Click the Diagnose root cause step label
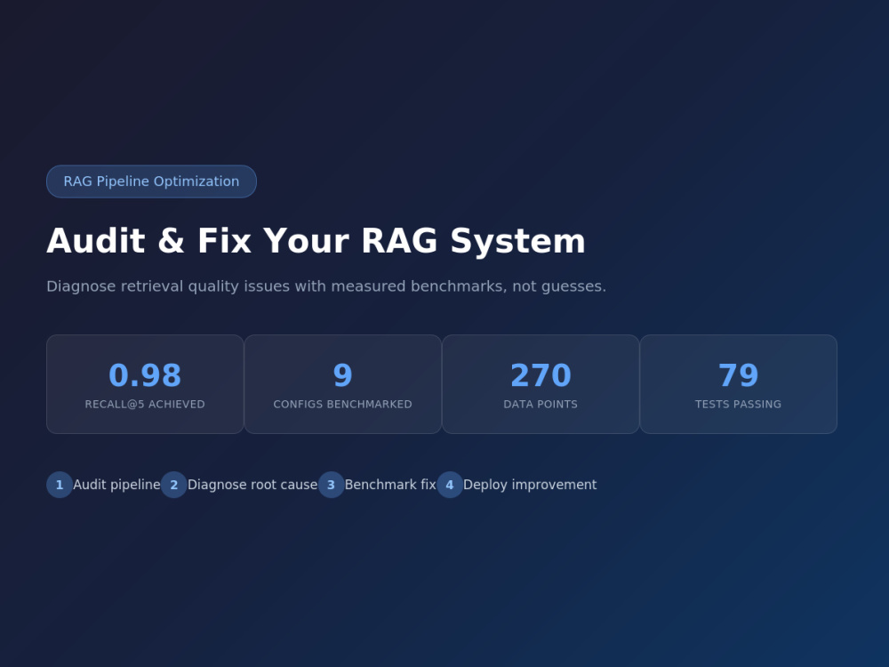Screen dimensions: 889x667 click(252, 485)
